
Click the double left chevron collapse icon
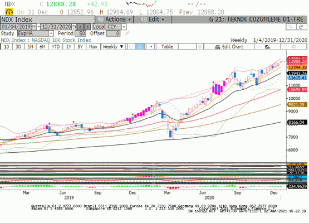click(x=200, y=47)
